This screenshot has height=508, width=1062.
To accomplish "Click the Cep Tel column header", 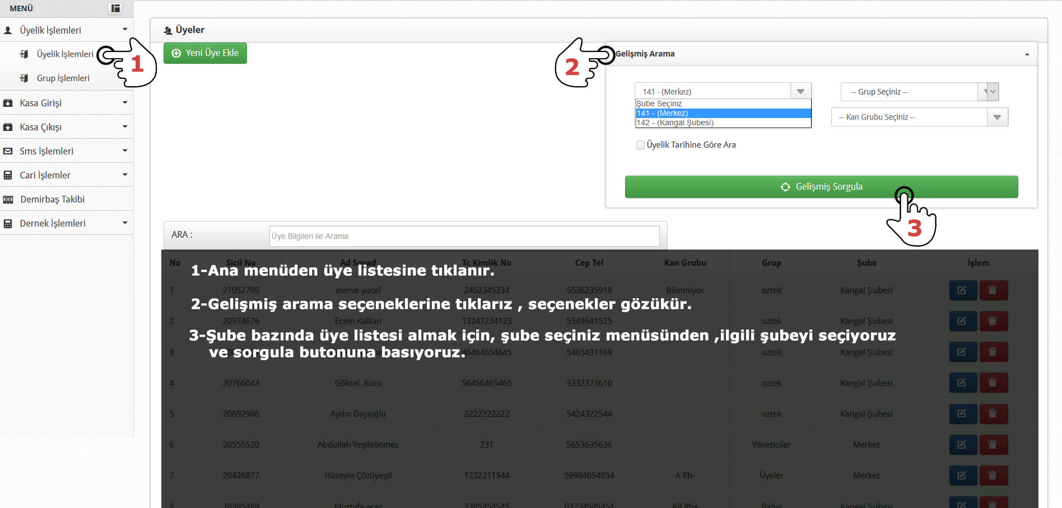I will coord(589,263).
